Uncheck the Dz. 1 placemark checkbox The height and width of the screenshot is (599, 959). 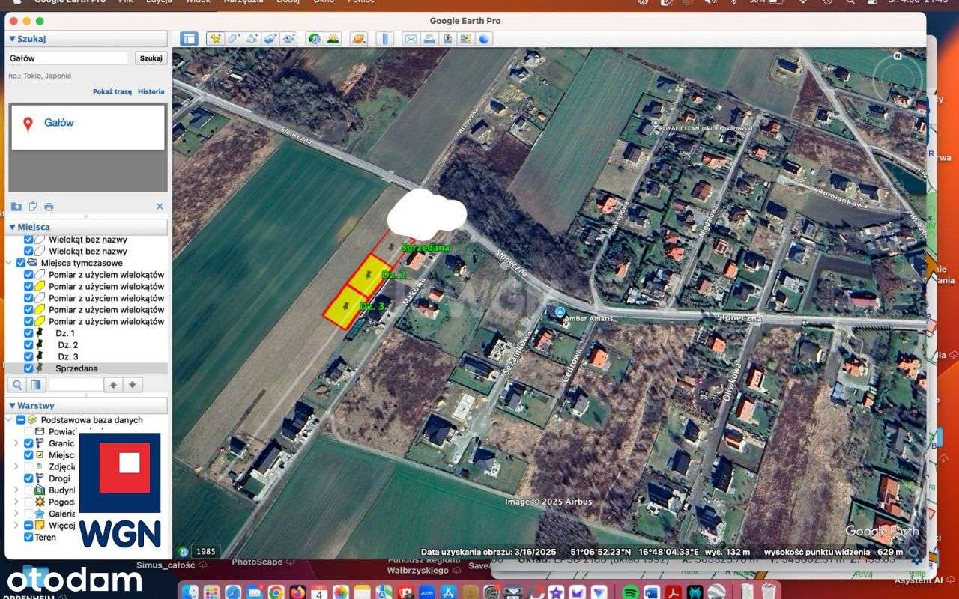tap(28, 333)
